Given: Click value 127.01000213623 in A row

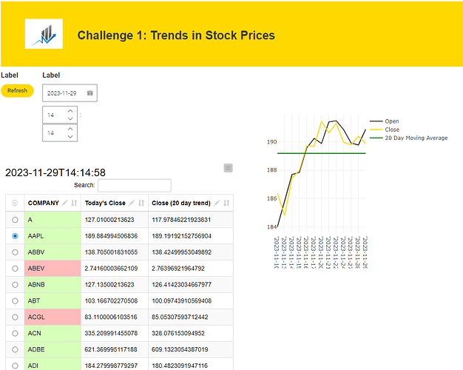Looking at the screenshot, I should (109, 220).
